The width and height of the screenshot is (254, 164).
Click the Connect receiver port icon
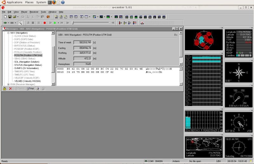[x=5, y=23]
